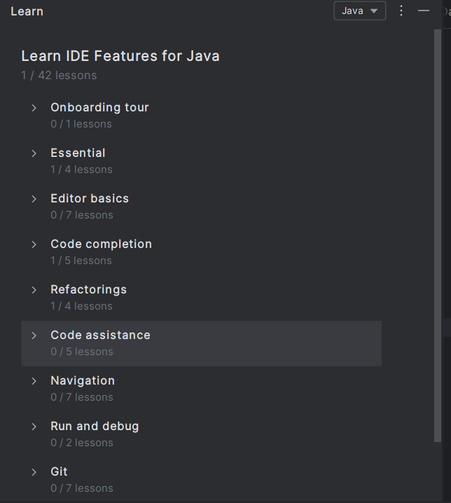Click the Learn panel vertical scrollbar

click(x=438, y=236)
